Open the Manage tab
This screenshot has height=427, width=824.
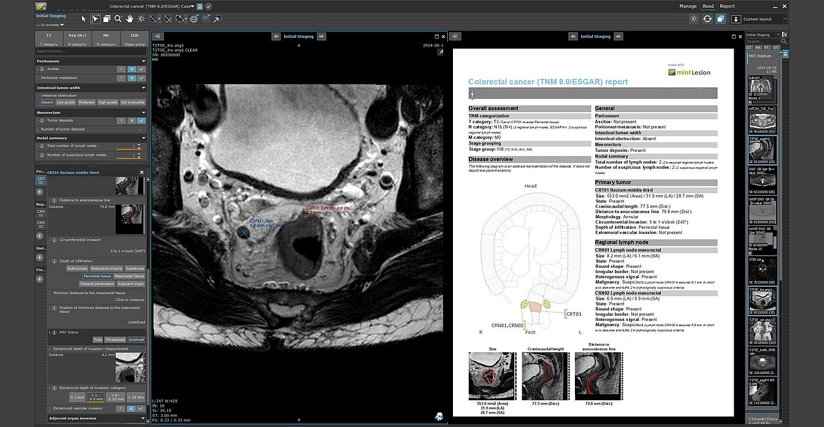(688, 6)
